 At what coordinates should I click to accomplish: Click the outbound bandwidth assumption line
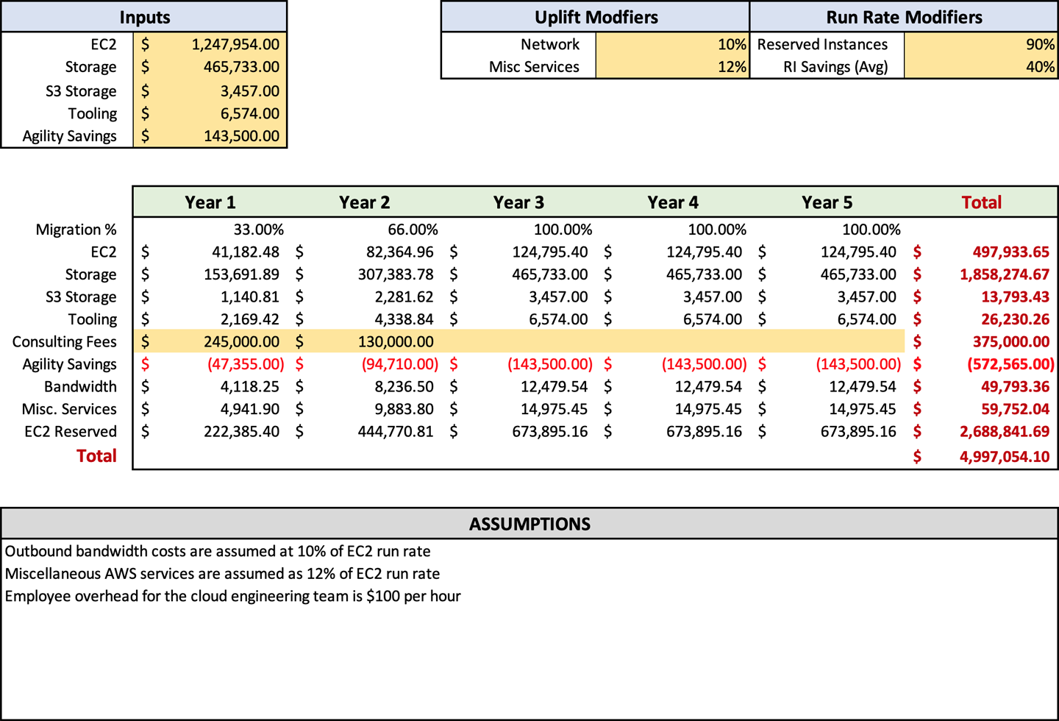click(218, 551)
